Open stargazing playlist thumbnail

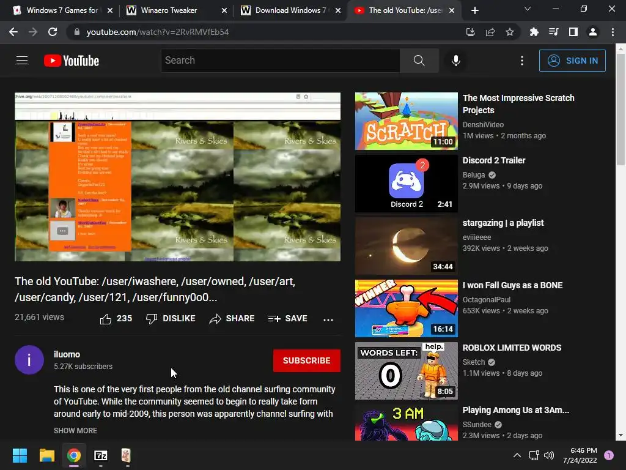[407, 246]
